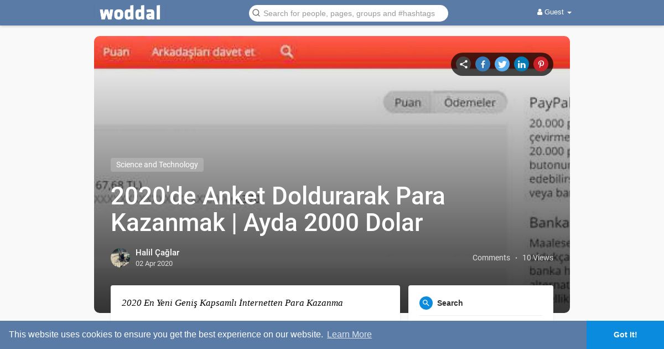Visit author Halil Çağlar's profile name
The width and height of the screenshot is (664, 349).
point(157,253)
